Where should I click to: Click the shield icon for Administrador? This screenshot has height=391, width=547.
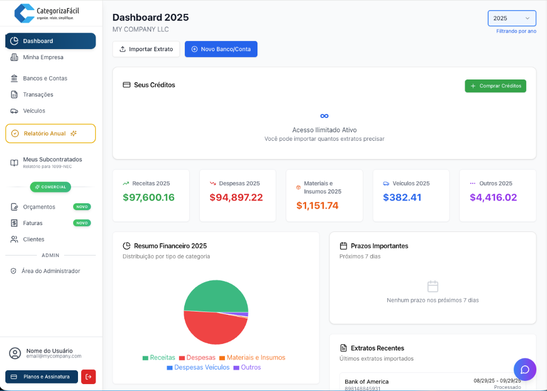(x=13, y=271)
